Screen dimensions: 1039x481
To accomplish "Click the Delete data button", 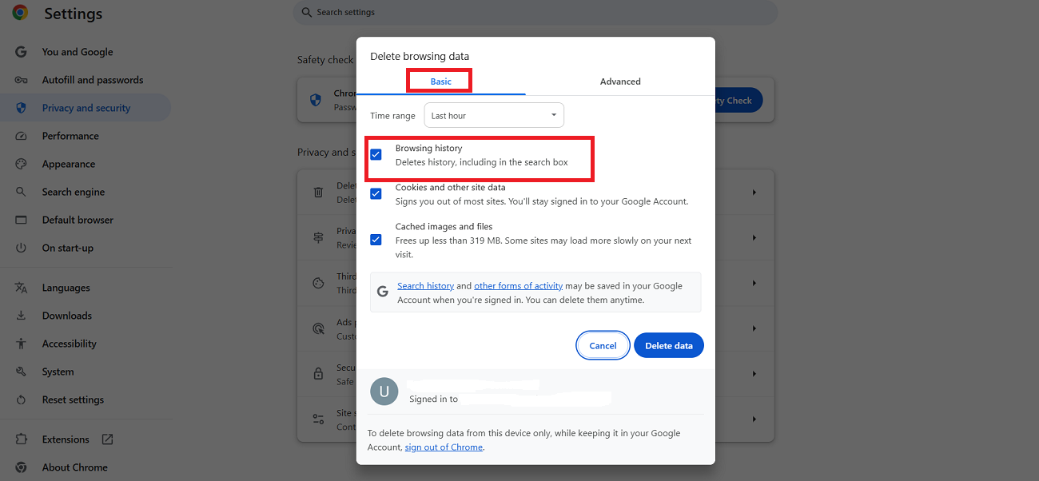I will [x=669, y=345].
